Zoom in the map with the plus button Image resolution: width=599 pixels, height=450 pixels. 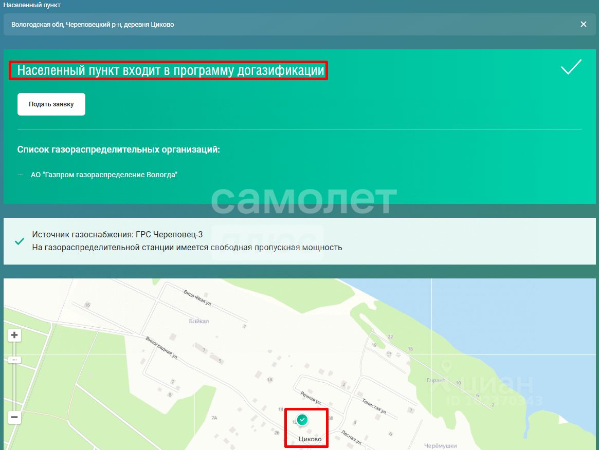(14, 335)
